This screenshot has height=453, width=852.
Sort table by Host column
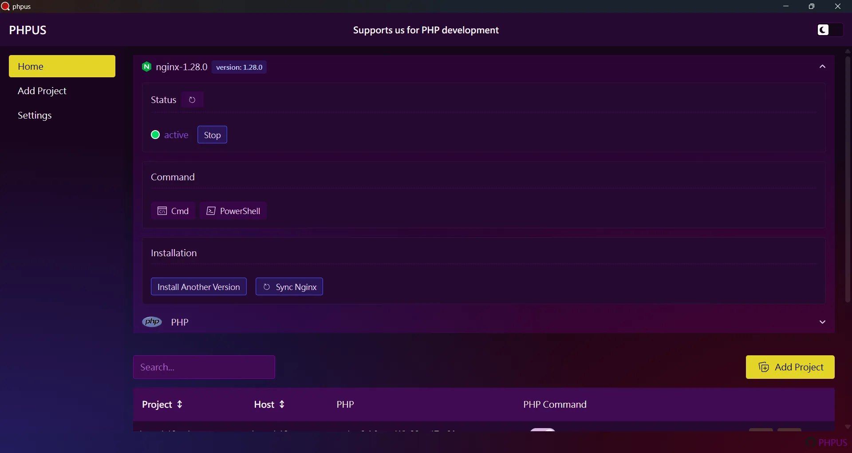click(x=269, y=404)
